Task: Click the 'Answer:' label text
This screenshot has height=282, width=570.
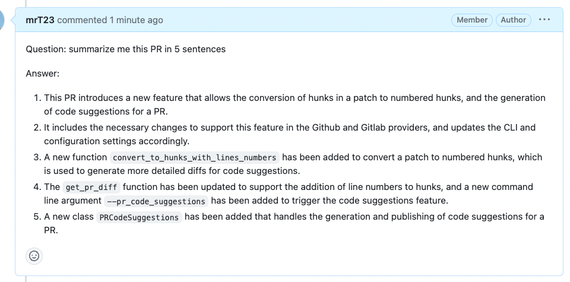Action: coord(43,74)
